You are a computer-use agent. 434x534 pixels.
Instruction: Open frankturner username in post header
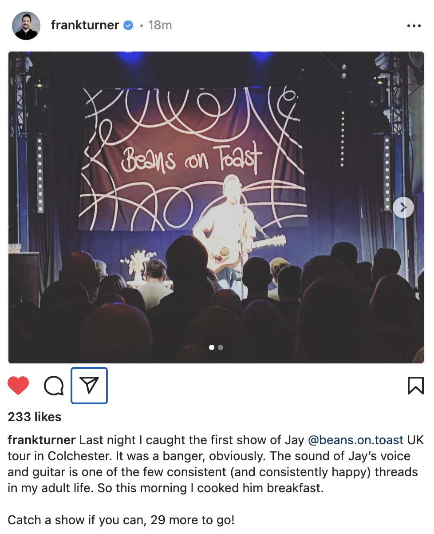[x=85, y=25]
